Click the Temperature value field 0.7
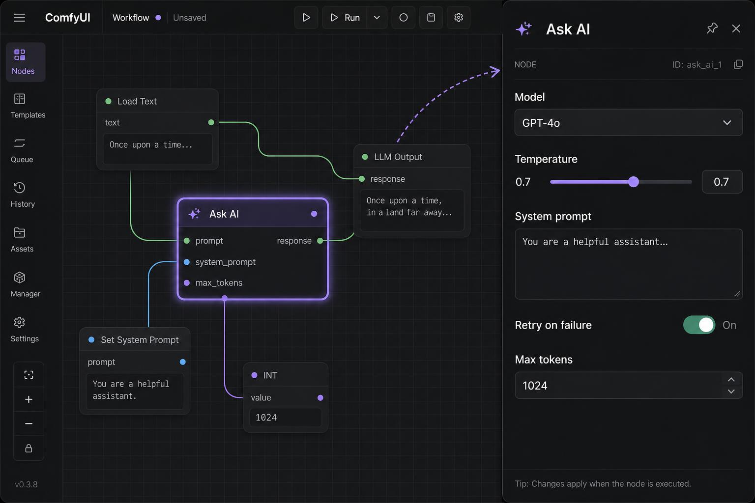This screenshot has height=503, width=755. 722,182
